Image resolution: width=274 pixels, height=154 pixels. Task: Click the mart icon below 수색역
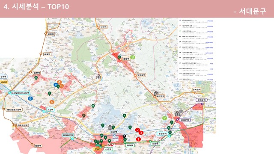click(x=4, y=82)
